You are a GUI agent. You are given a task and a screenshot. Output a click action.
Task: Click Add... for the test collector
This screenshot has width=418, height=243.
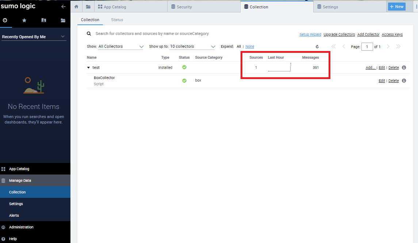pyautogui.click(x=371, y=68)
